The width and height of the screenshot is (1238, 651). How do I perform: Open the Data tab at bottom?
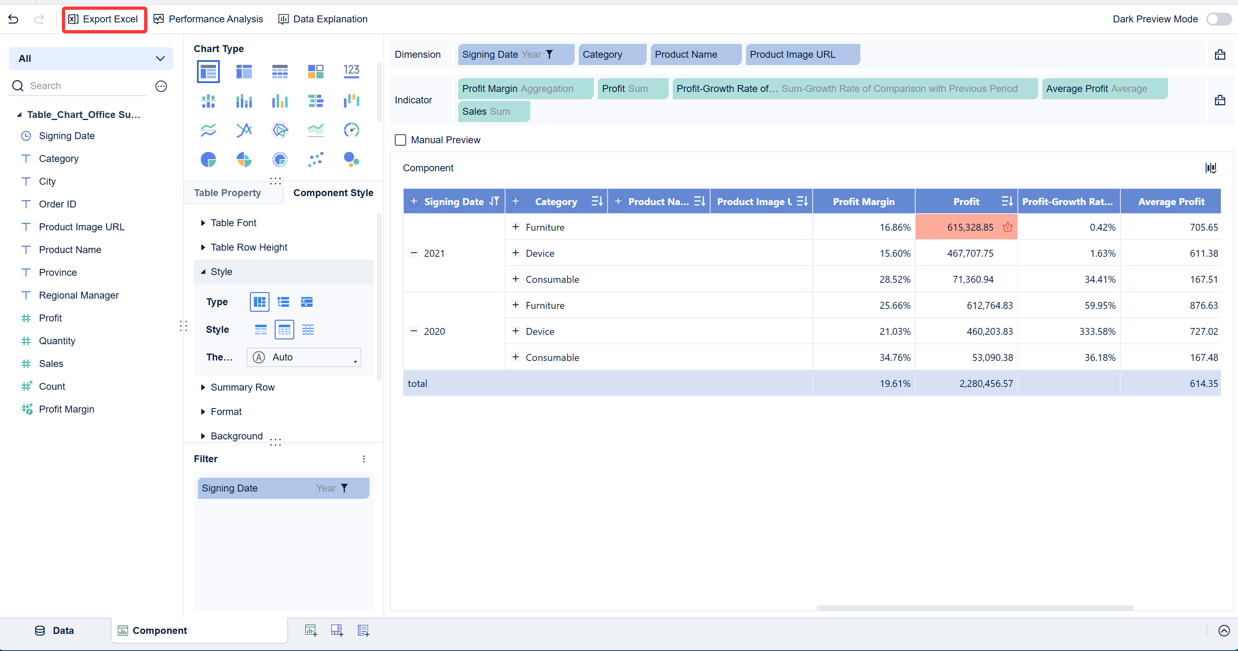point(54,630)
